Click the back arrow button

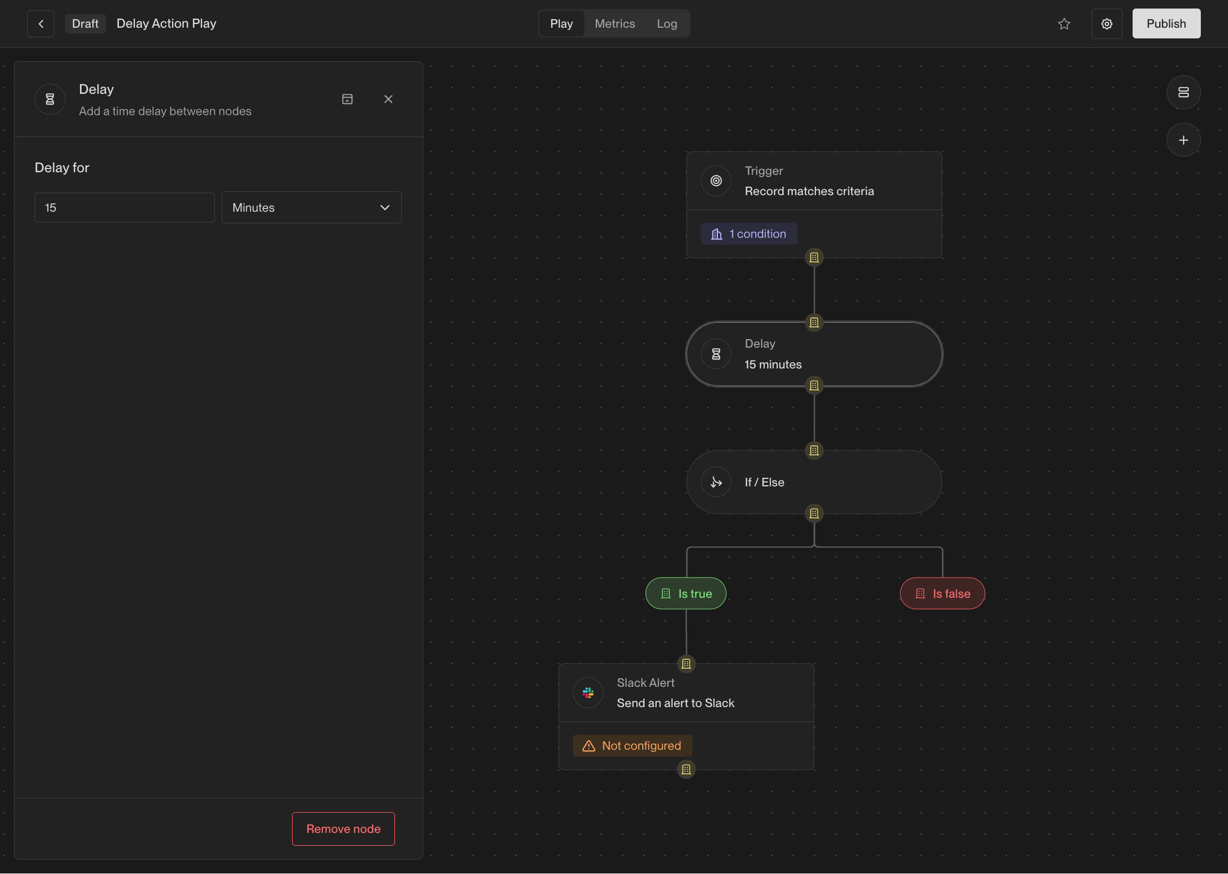pyautogui.click(x=41, y=23)
